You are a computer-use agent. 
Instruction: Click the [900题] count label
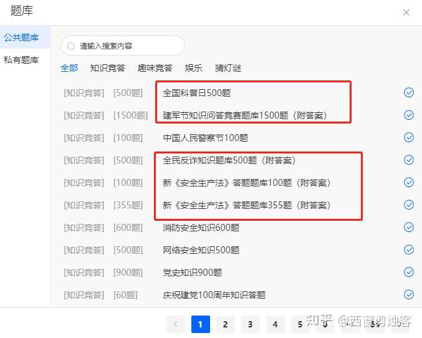(128, 273)
